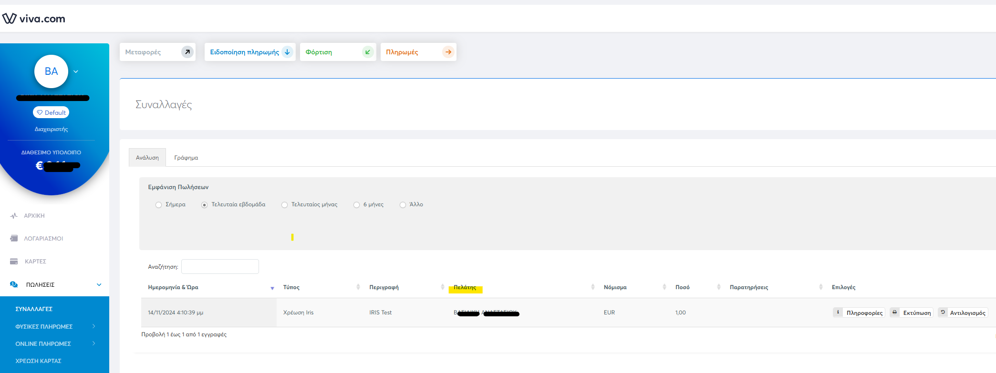Open ONLINE ΠΛΗΡΩΜΕΣ submenu item
Screen dimensions: 996x373
click(43, 344)
